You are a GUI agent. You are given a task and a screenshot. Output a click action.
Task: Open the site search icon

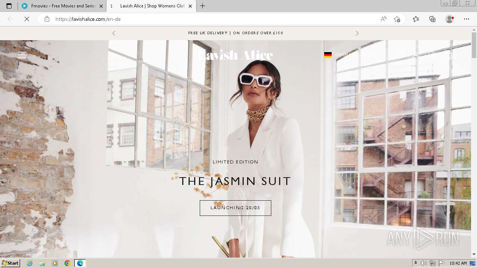click(432, 55)
